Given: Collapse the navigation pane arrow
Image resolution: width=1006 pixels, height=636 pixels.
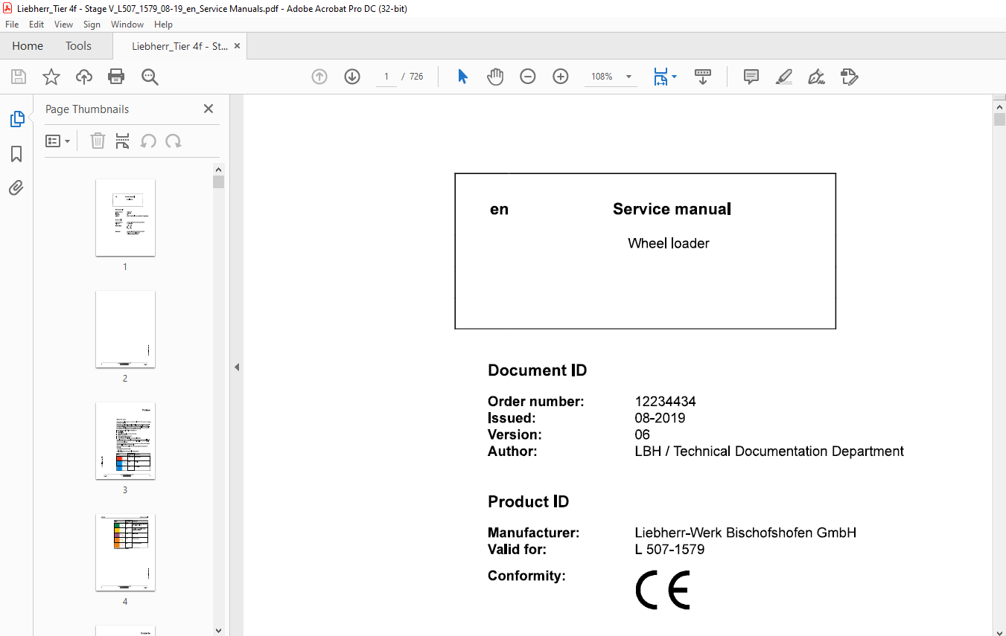Looking at the screenshot, I should 237,367.
